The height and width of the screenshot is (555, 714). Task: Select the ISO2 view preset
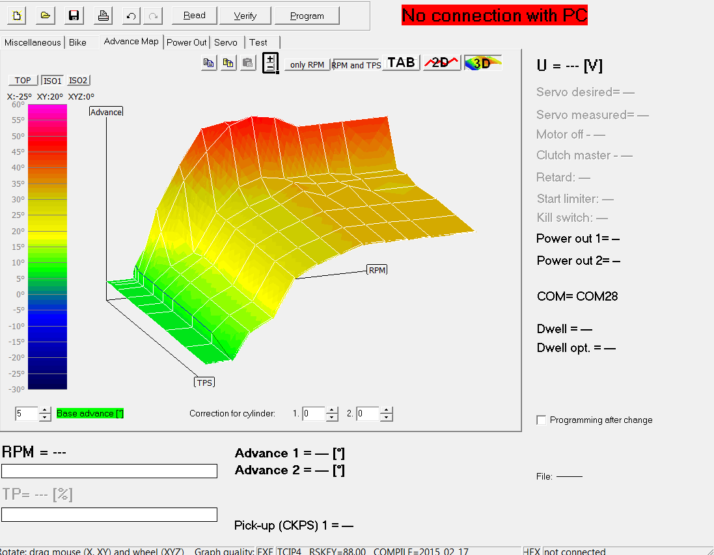tap(78, 81)
